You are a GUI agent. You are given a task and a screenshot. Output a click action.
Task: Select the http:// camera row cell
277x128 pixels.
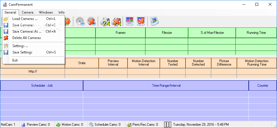tap(33, 71)
